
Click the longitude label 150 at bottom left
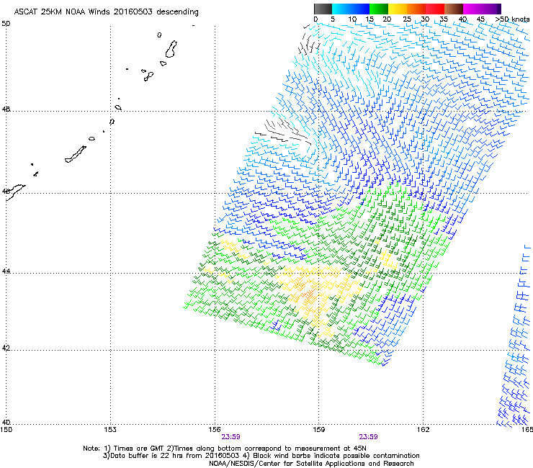click(6, 430)
